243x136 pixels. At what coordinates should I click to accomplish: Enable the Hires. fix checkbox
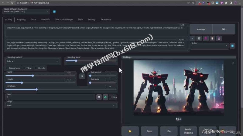click(36, 68)
